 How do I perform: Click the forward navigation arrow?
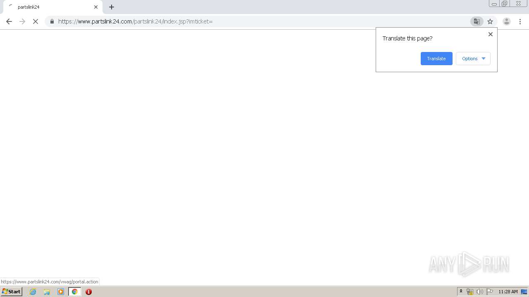pos(22,21)
